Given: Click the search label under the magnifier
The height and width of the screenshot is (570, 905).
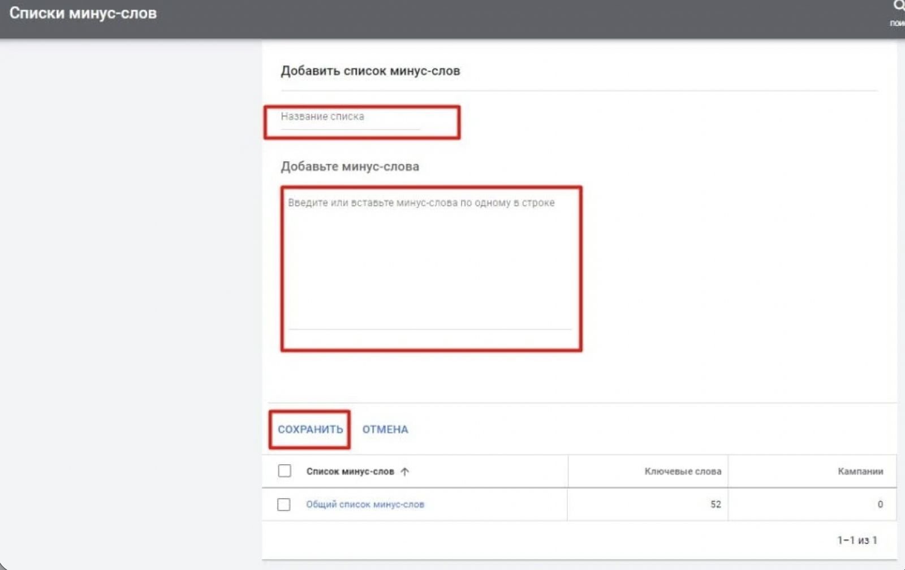Looking at the screenshot, I should pos(898,23).
